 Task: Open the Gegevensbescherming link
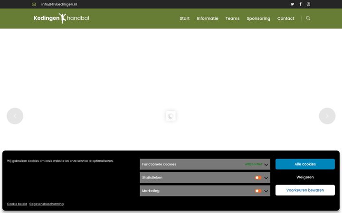pos(47,204)
